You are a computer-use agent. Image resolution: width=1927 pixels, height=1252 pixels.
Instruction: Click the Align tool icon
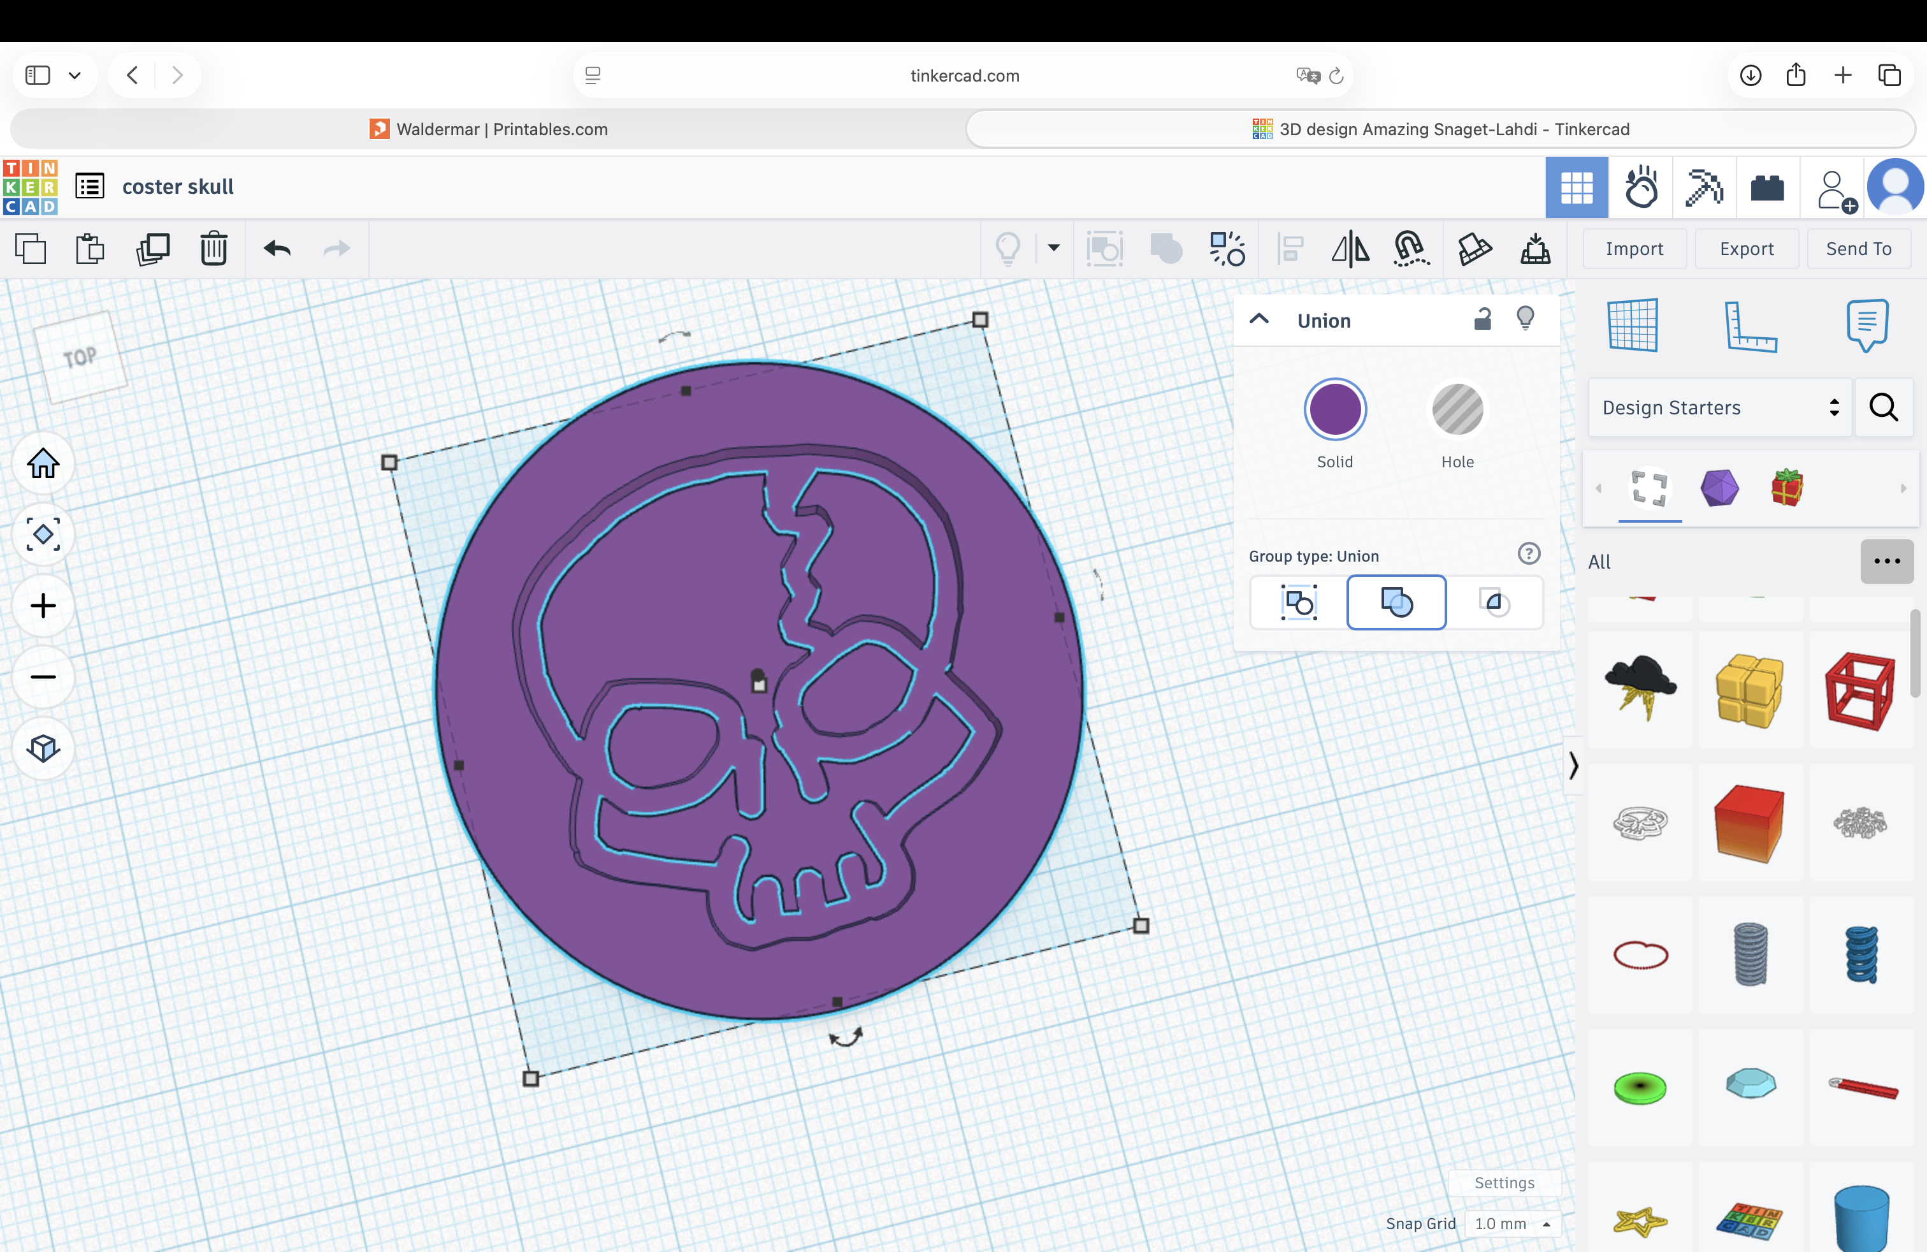point(1290,249)
